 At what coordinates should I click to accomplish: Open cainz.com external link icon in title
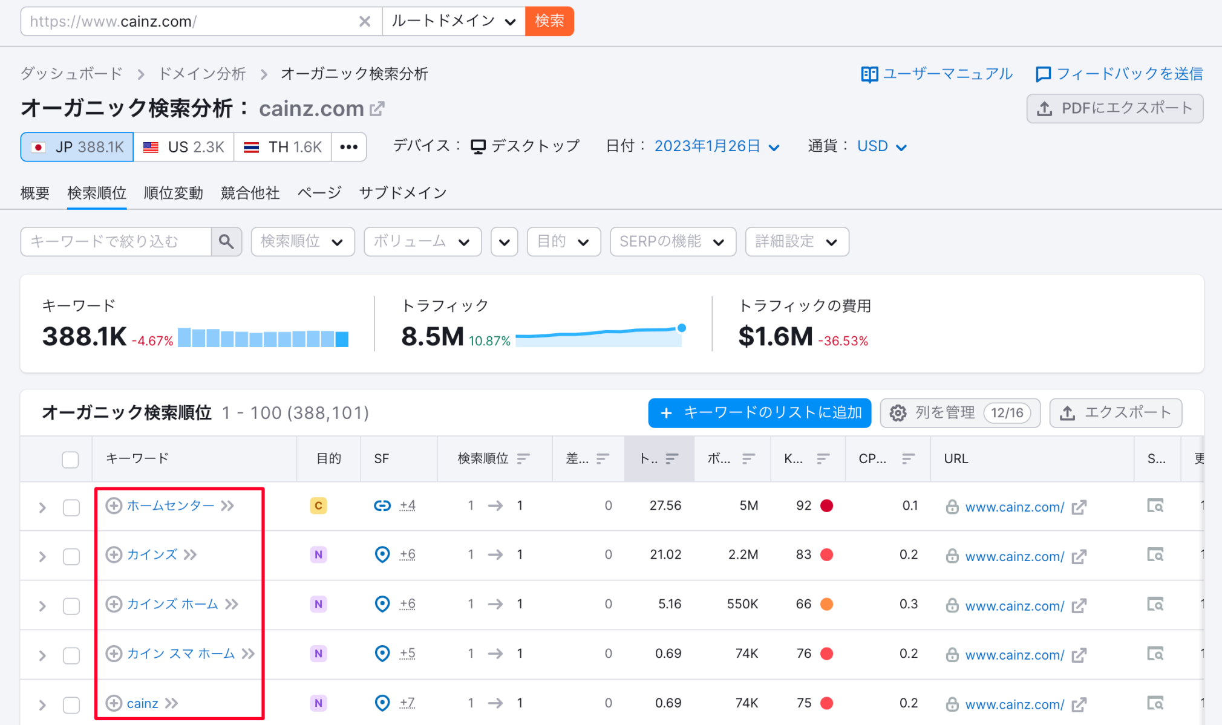[x=377, y=109]
